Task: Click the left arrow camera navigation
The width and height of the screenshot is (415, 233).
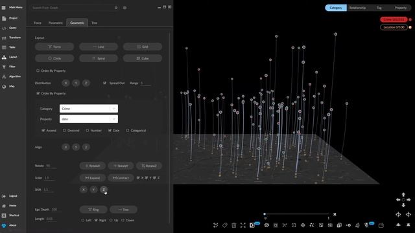Action: tap(398, 200)
